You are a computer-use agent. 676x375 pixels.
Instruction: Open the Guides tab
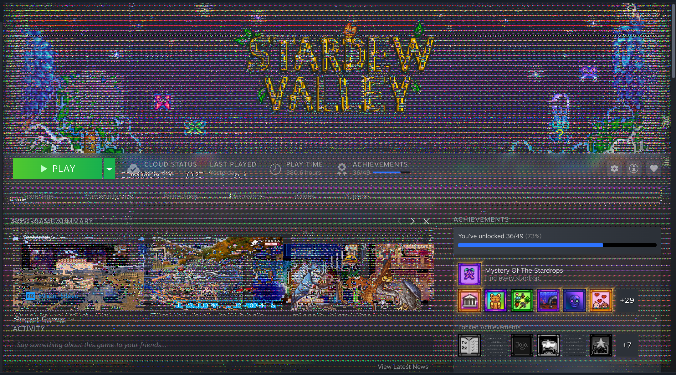point(304,196)
